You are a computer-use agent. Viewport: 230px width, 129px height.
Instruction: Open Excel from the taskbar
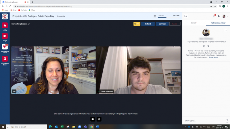pos(62,127)
